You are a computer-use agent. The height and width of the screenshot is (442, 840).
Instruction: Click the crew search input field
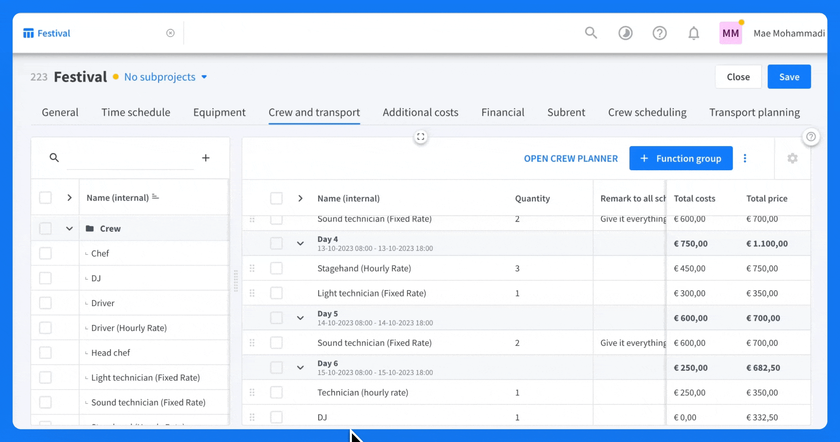130,158
